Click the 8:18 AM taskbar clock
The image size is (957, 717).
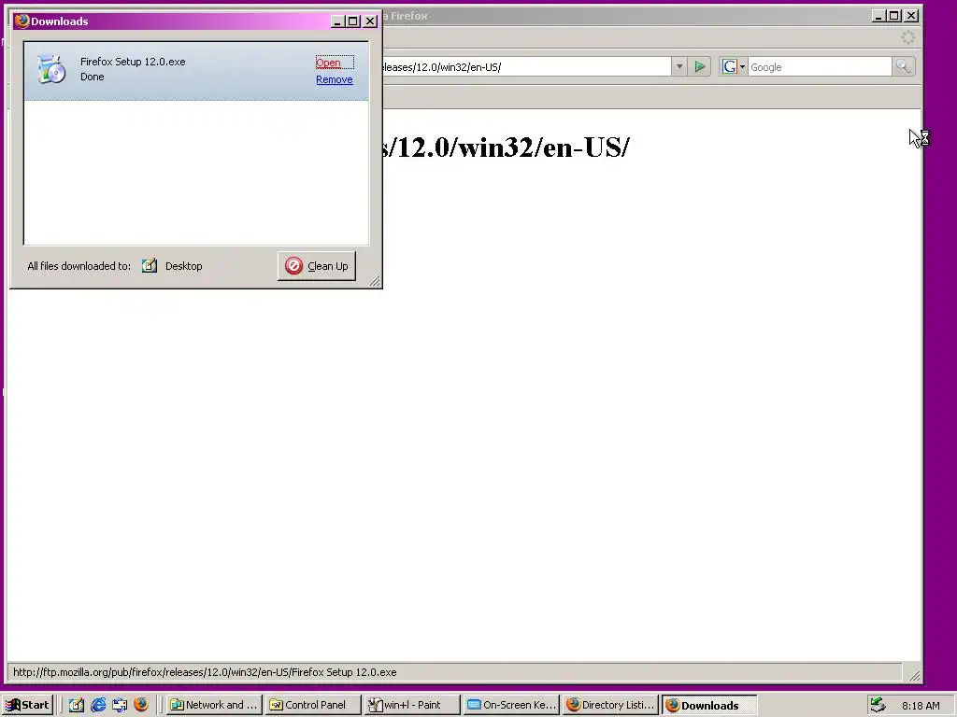921,706
